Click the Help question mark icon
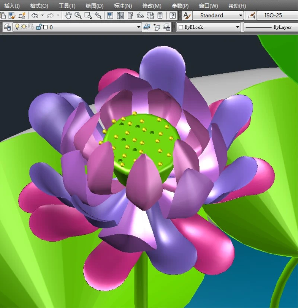Screen dimensions: 298x308 tap(172, 15)
